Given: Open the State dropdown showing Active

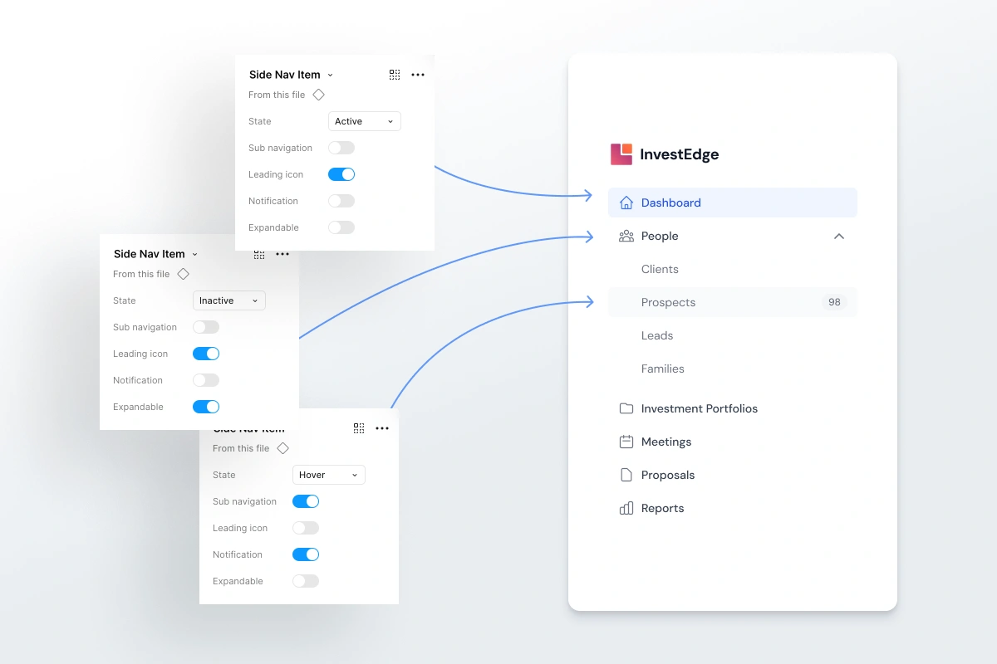Looking at the screenshot, I should tap(365, 121).
